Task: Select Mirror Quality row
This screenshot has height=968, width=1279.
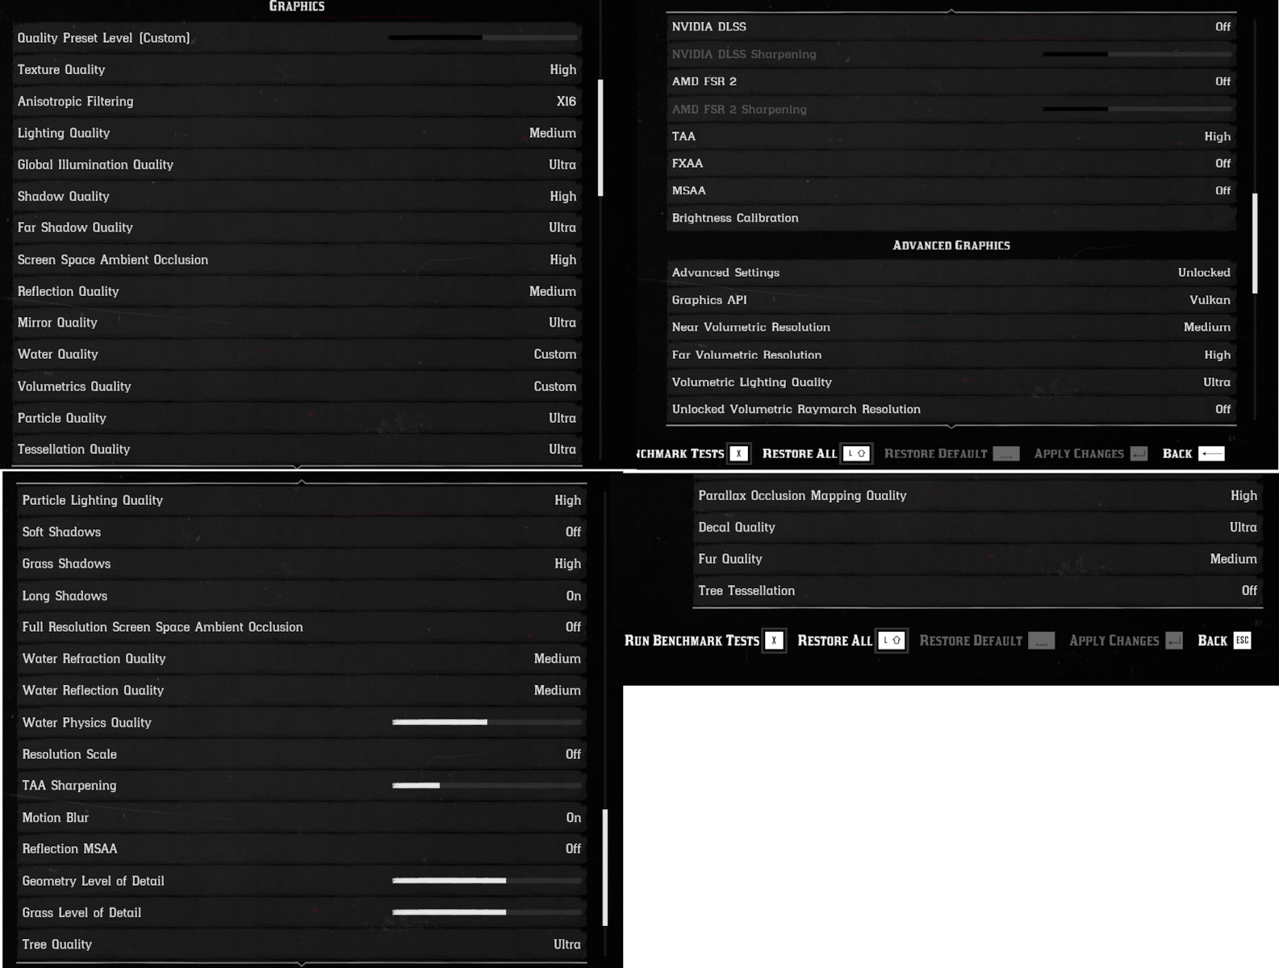Action: pos(297,323)
